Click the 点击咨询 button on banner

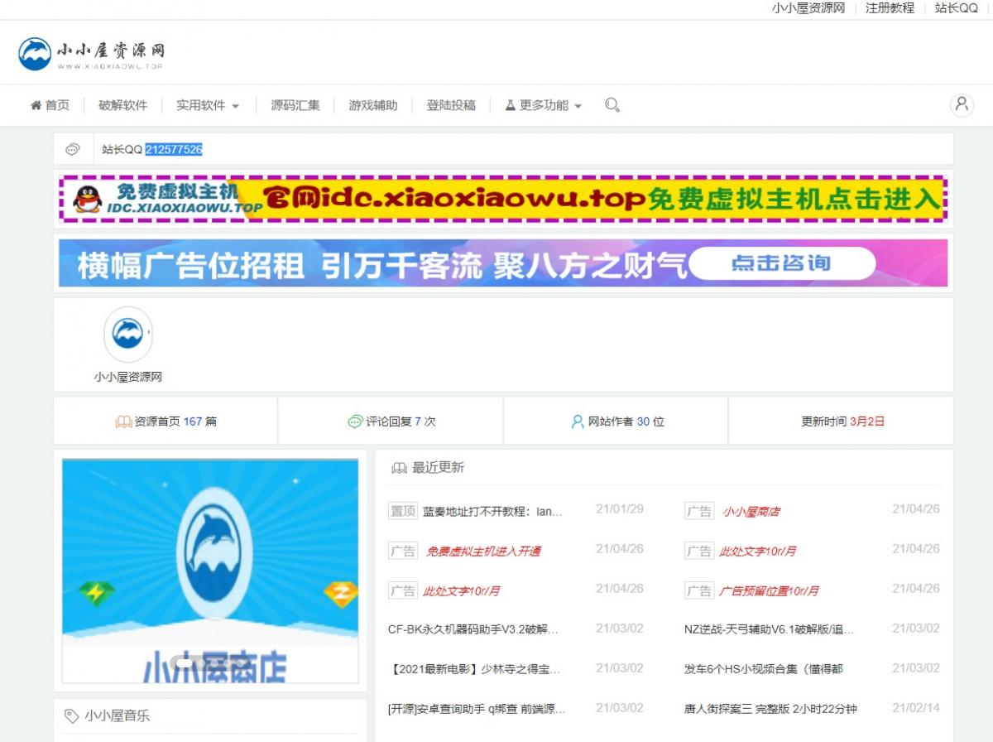(x=781, y=263)
